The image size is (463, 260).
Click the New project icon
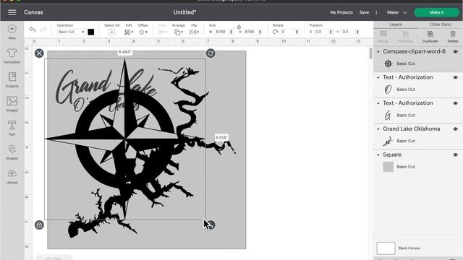pos(12,29)
